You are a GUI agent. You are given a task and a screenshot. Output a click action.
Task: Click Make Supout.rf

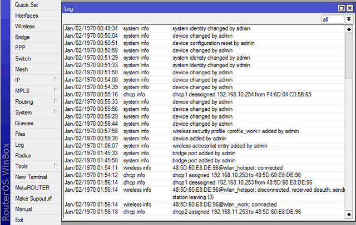[x=33, y=198]
